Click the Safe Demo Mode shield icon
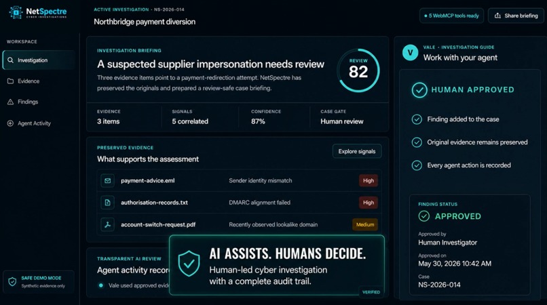Screen dimensions: 547x305 click(x=12, y=282)
